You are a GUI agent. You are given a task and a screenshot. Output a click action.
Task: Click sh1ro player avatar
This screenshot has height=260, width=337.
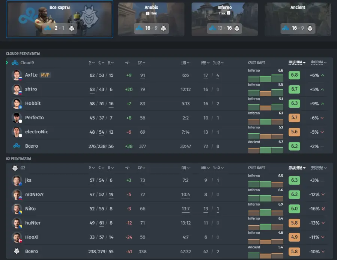17,89
